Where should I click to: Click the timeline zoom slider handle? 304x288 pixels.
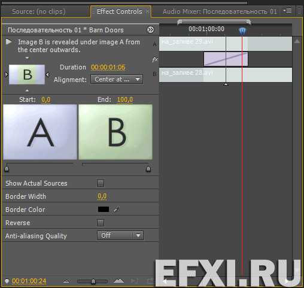(93, 281)
